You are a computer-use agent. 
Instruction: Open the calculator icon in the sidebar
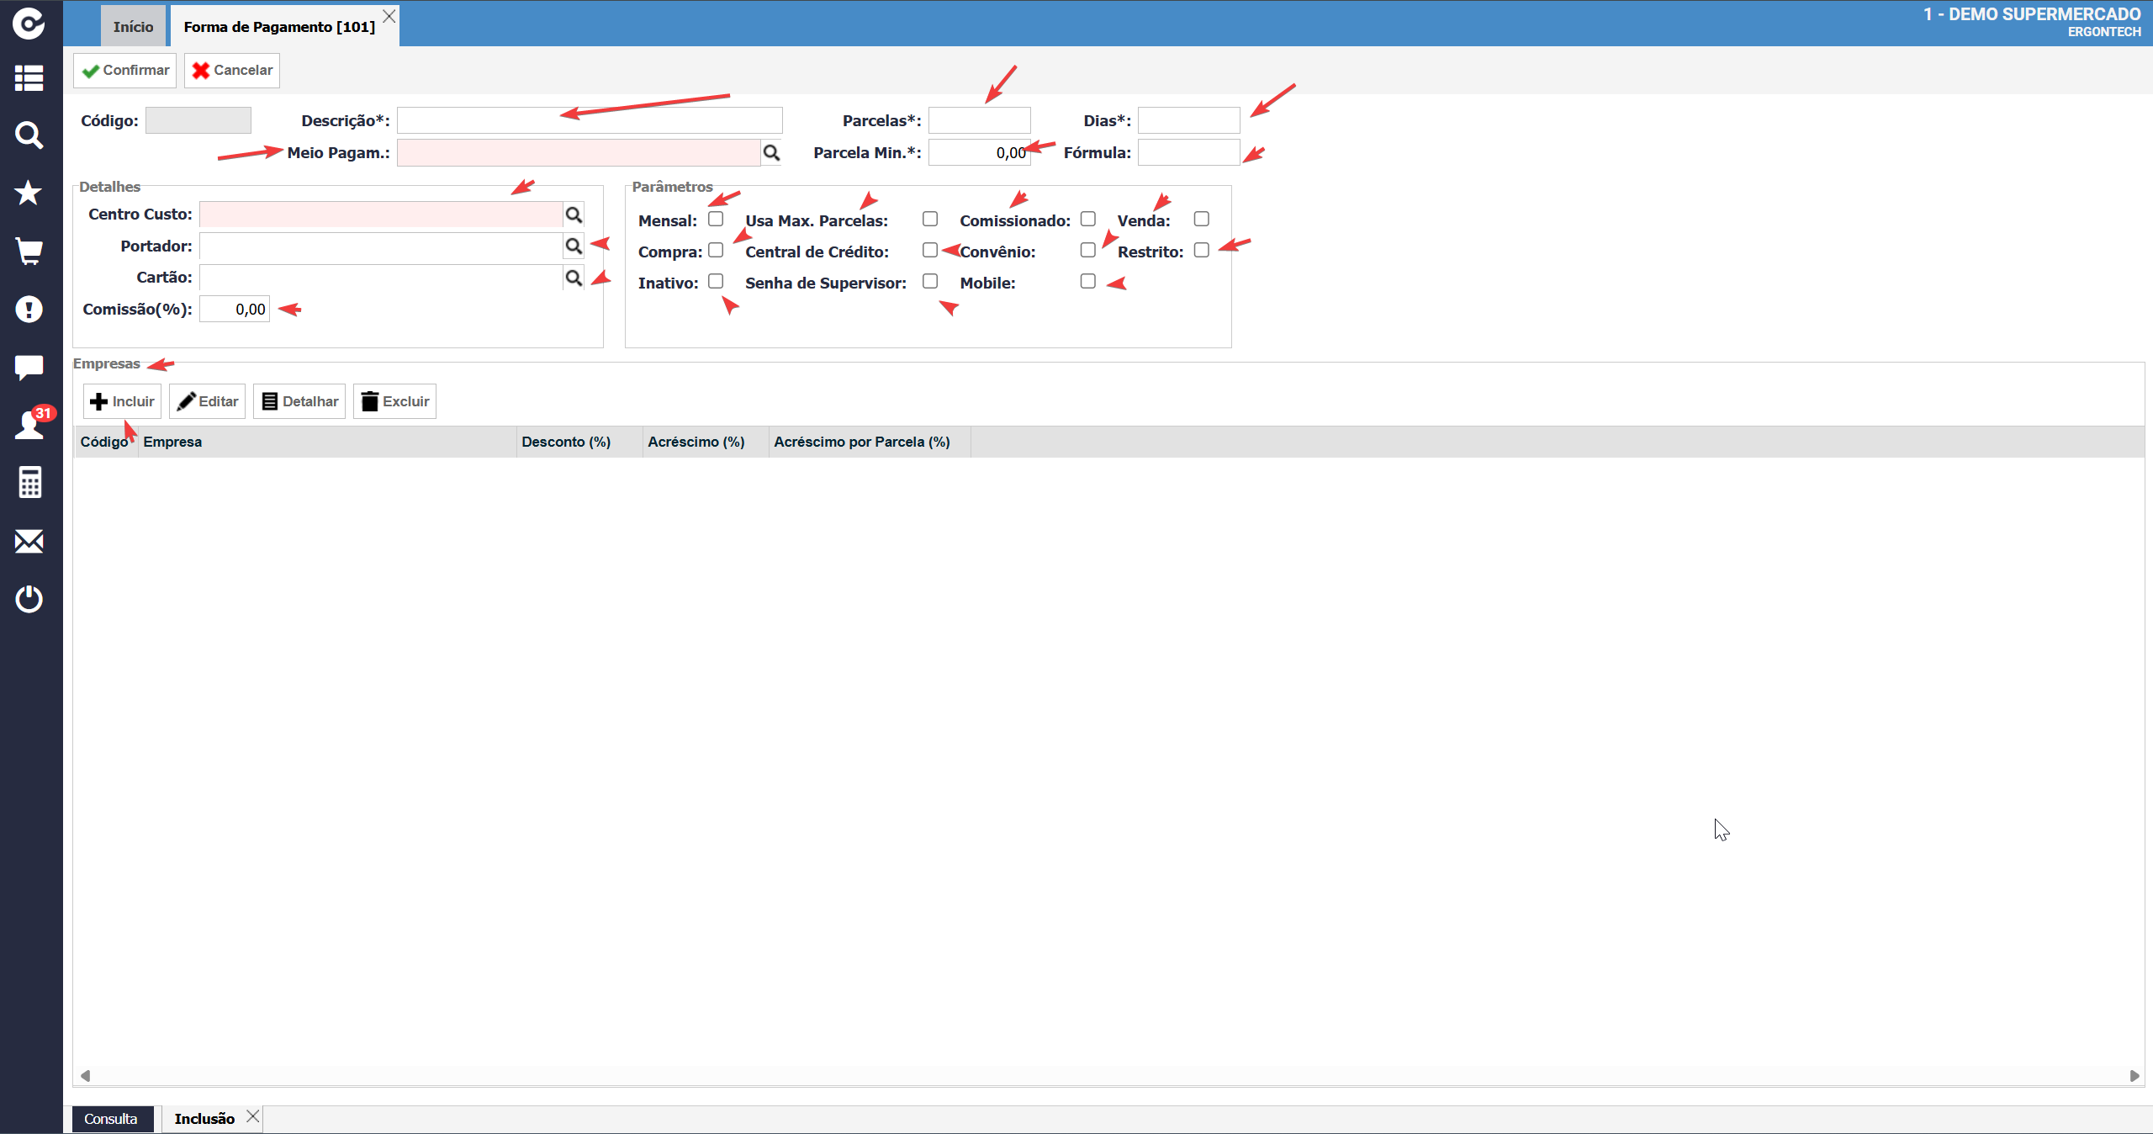point(29,482)
